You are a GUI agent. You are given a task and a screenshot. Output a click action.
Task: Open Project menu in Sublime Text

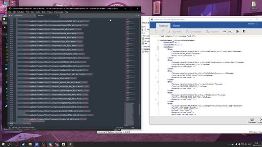50,12
